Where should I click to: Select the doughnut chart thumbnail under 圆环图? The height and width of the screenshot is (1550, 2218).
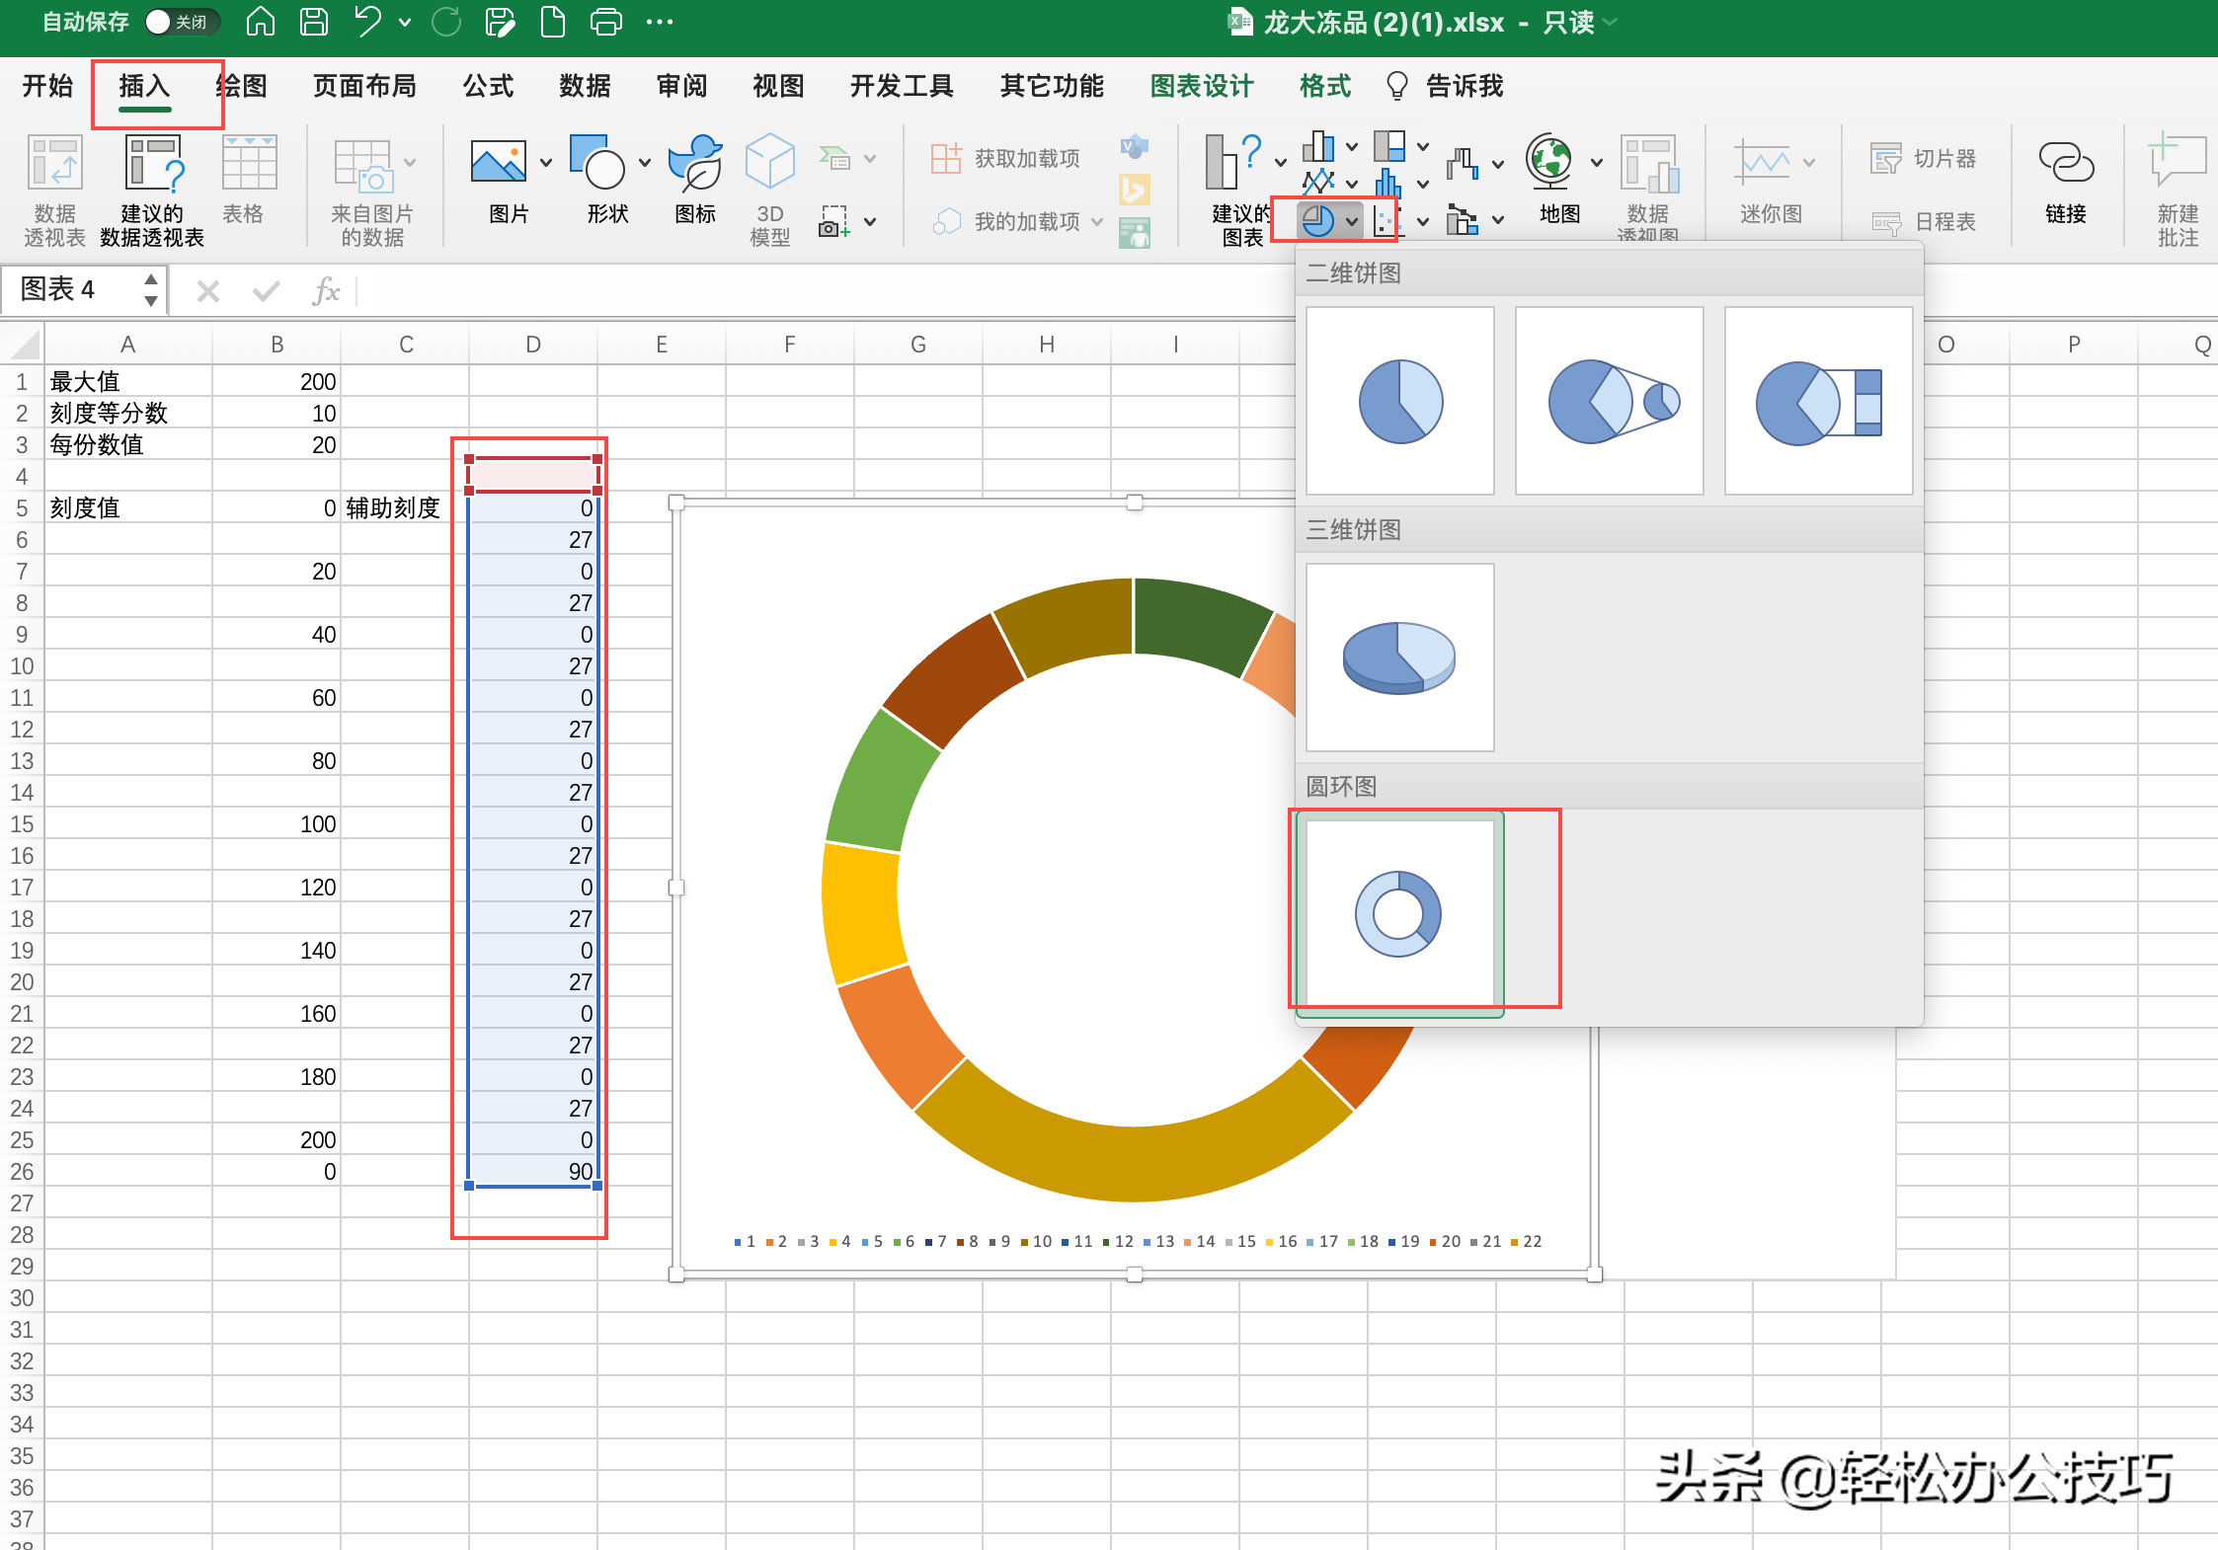click(x=1398, y=913)
